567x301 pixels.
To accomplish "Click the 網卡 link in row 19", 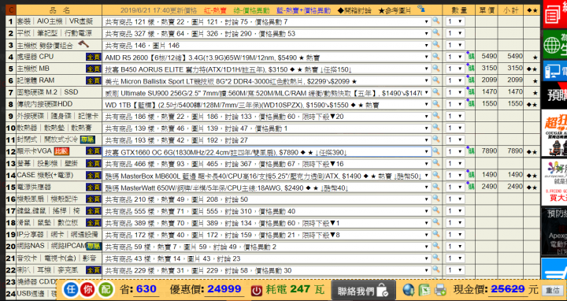I will (57, 235).
